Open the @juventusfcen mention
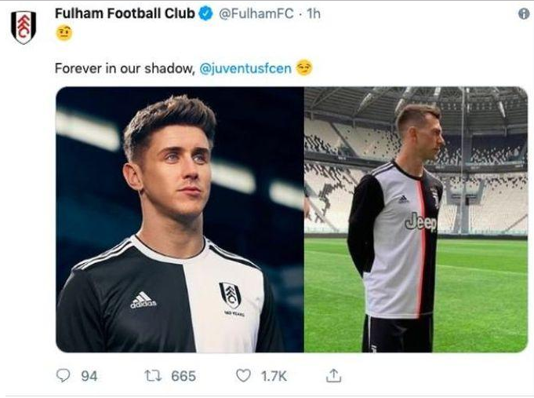 245,68
